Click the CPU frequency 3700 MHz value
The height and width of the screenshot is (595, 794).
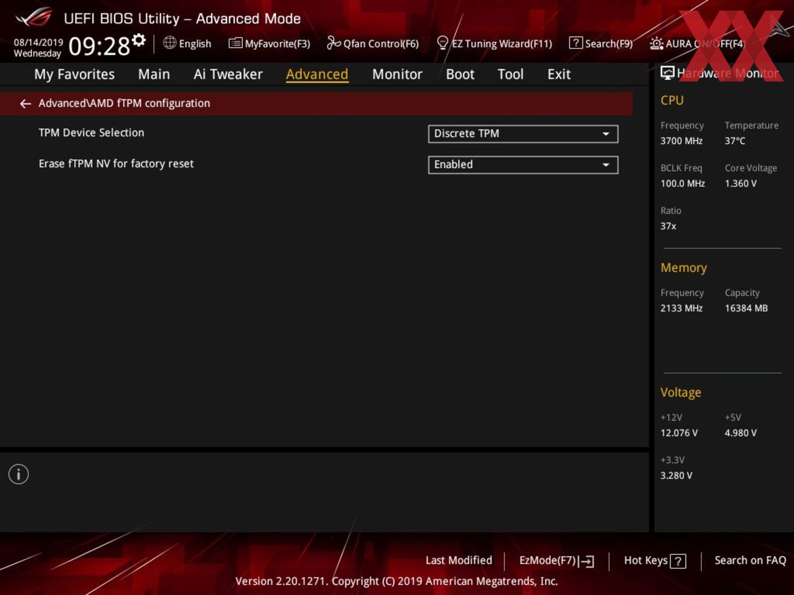[681, 141]
